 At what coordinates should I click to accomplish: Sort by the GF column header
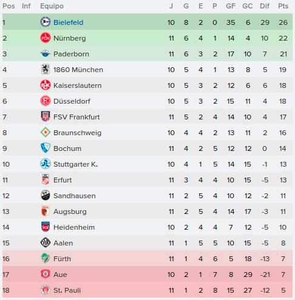coord(231,6)
